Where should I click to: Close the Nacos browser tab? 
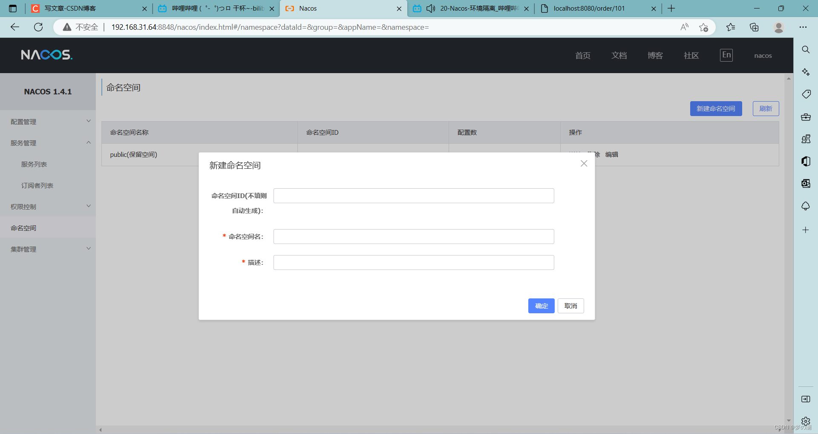pos(399,9)
